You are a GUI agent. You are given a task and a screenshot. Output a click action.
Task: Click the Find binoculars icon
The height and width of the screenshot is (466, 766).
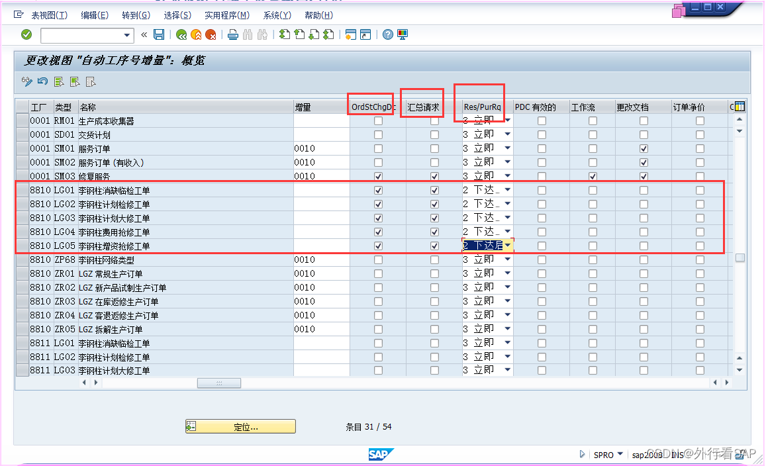tap(248, 34)
